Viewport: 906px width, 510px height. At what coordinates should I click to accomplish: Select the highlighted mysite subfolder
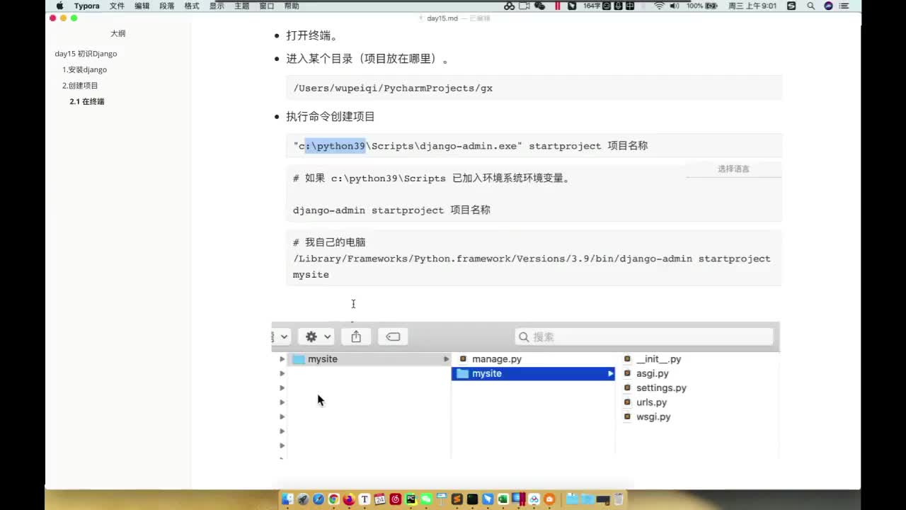[534, 373]
